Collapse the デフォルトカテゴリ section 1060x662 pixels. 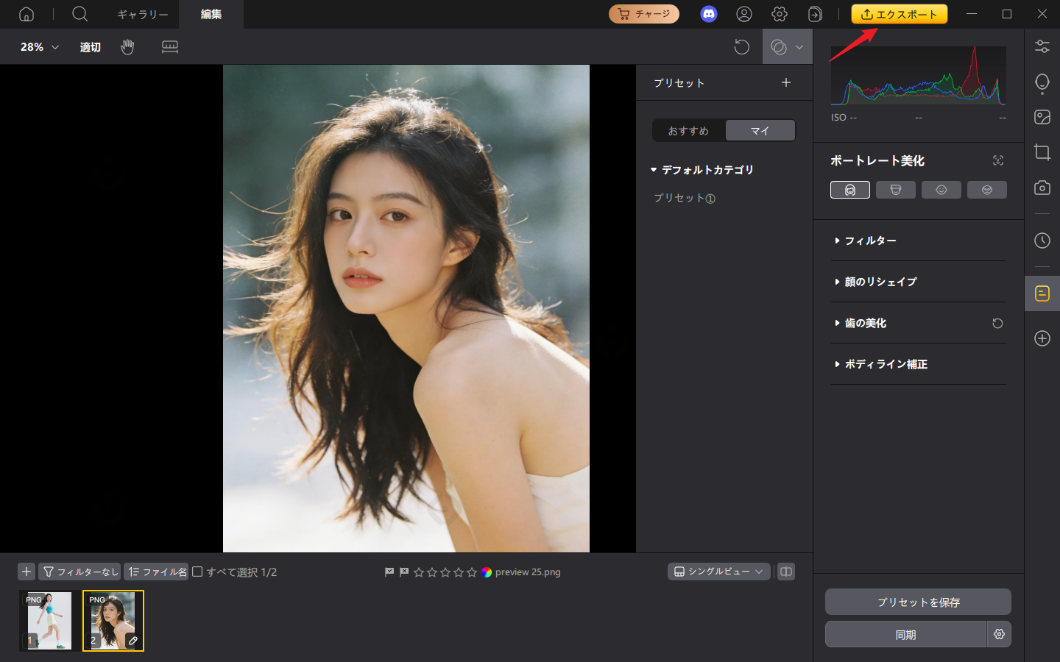pyautogui.click(x=654, y=169)
